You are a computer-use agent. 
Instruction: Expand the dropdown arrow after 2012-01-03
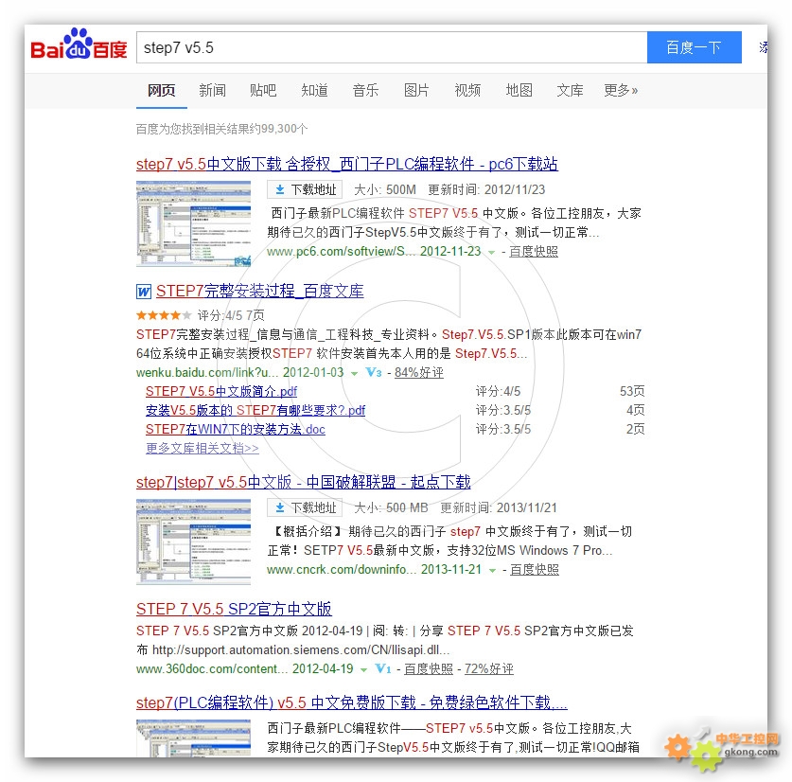354,373
